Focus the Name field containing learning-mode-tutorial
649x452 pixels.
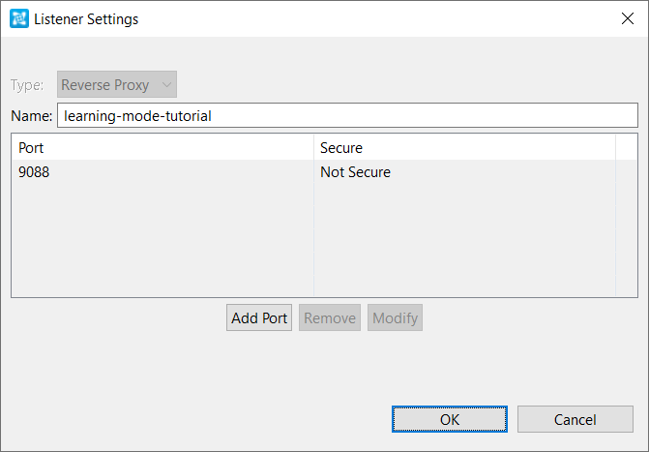[x=347, y=115]
